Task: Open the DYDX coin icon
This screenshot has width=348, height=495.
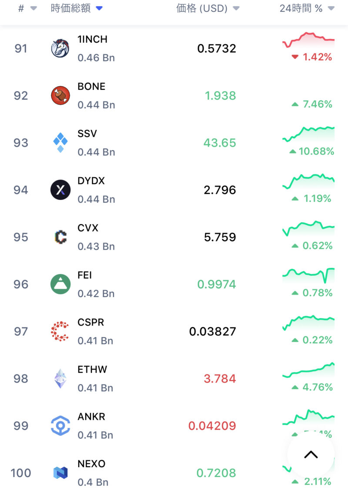Action: (x=60, y=190)
